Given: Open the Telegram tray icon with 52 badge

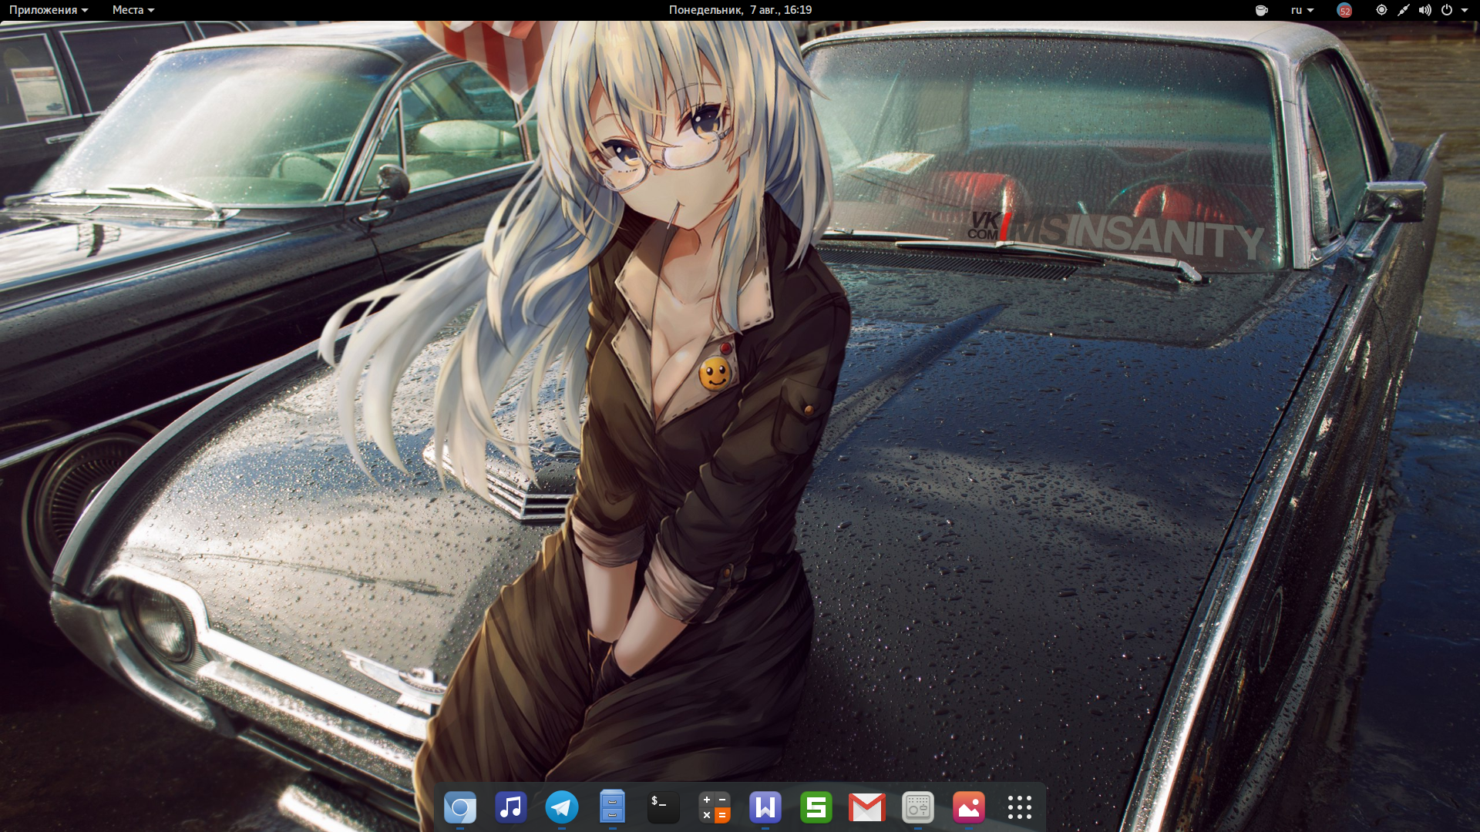Looking at the screenshot, I should pos(1344,10).
